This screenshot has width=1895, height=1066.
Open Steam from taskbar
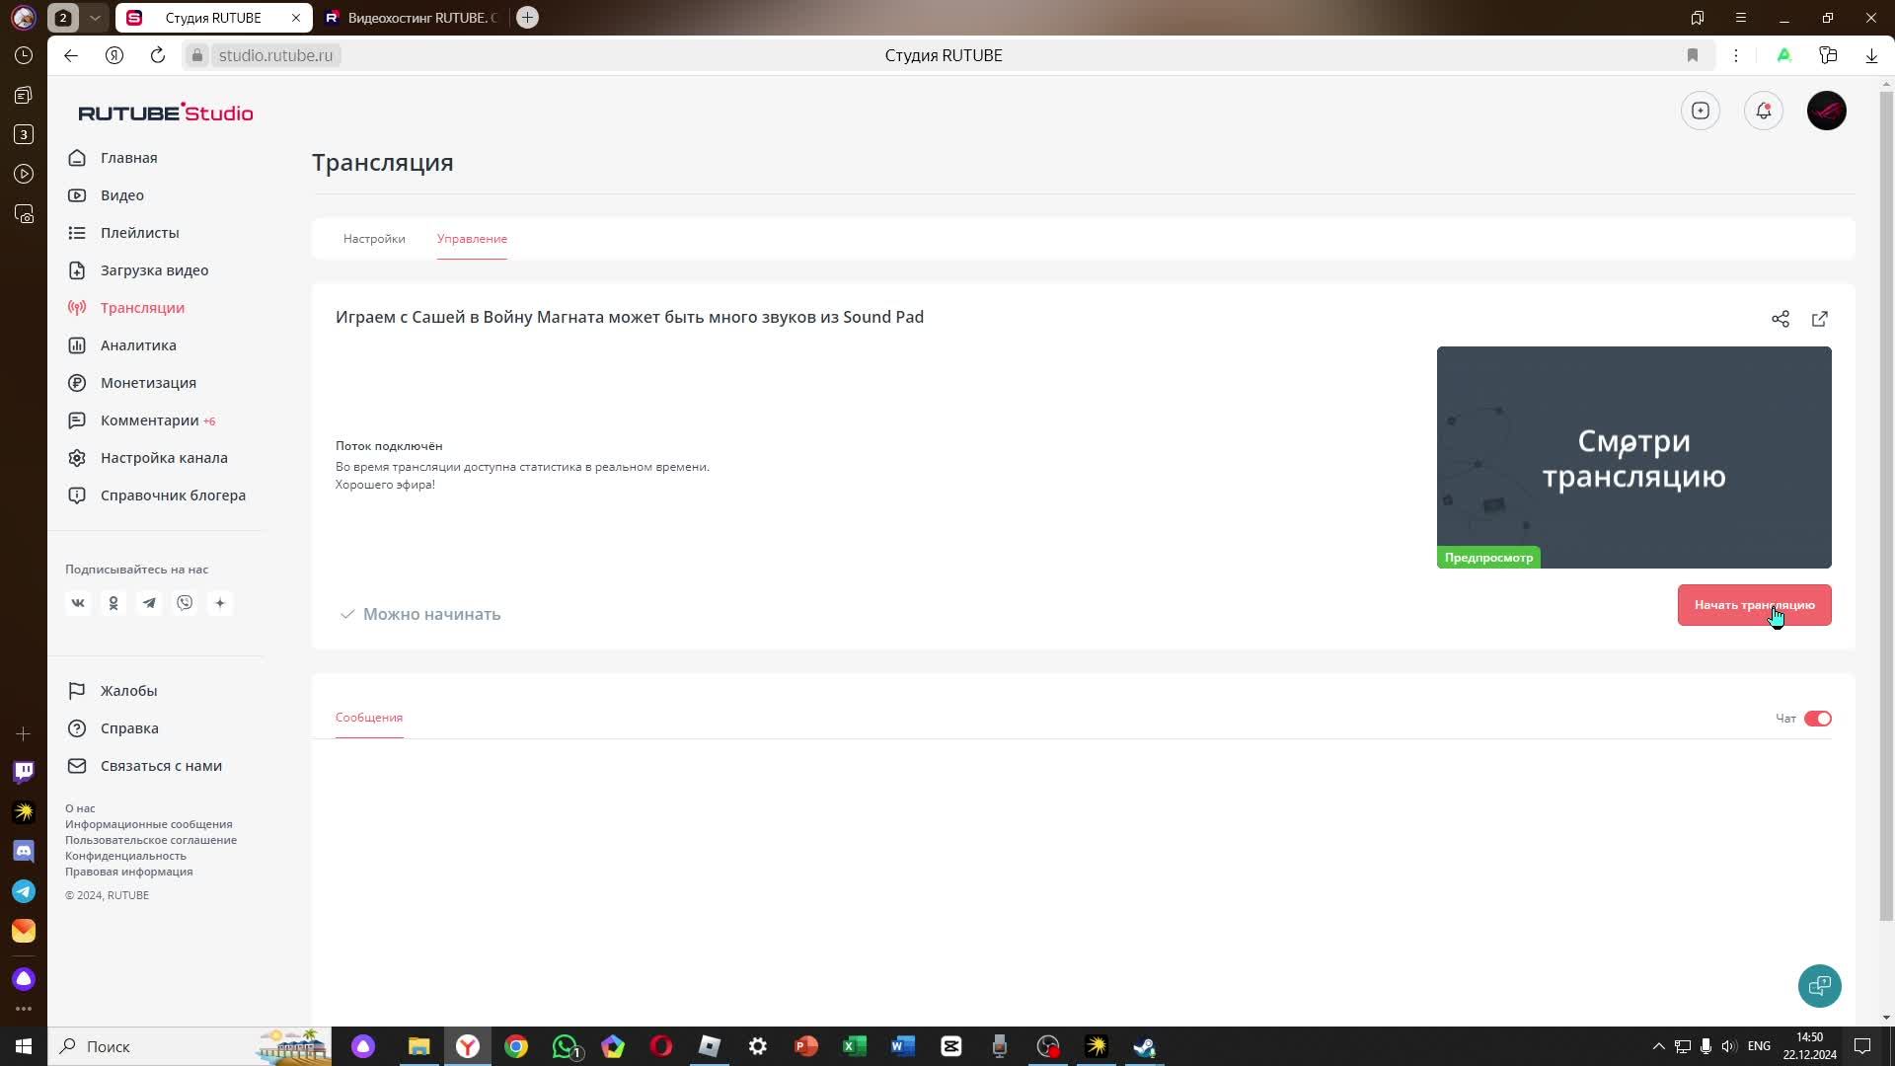pyautogui.click(x=1145, y=1046)
